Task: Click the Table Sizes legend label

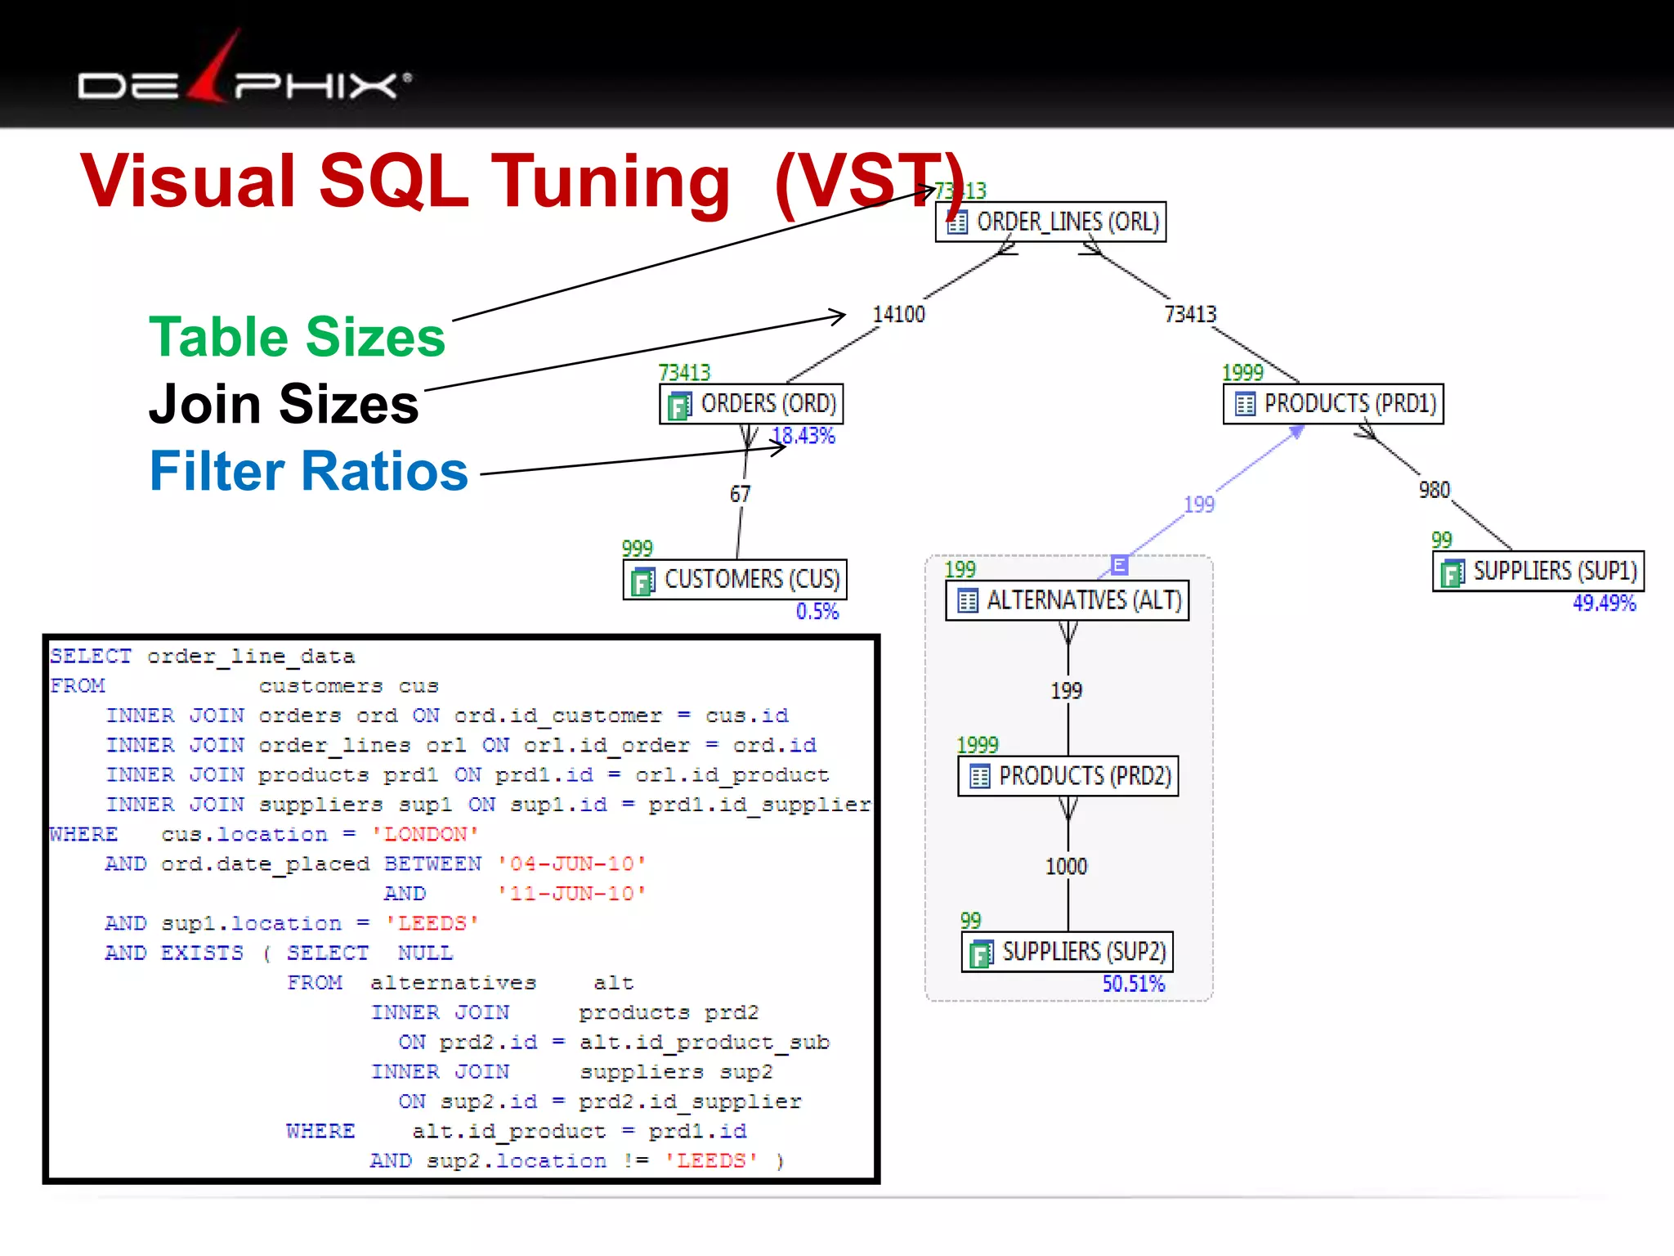Action: point(297,337)
